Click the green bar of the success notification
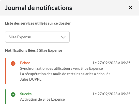This screenshot has height=110, width=139. [x=6, y=97]
